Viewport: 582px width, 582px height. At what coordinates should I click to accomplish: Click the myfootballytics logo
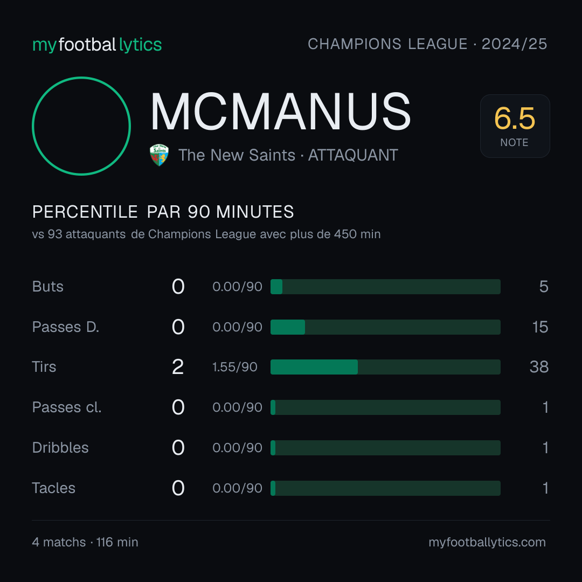[x=97, y=45]
